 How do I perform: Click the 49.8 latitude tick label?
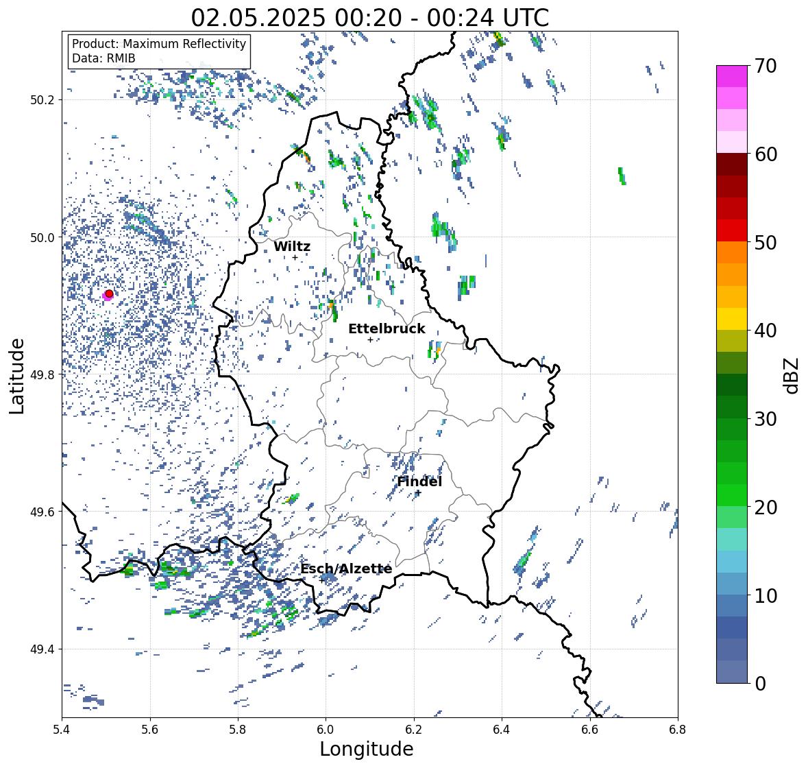coord(42,374)
